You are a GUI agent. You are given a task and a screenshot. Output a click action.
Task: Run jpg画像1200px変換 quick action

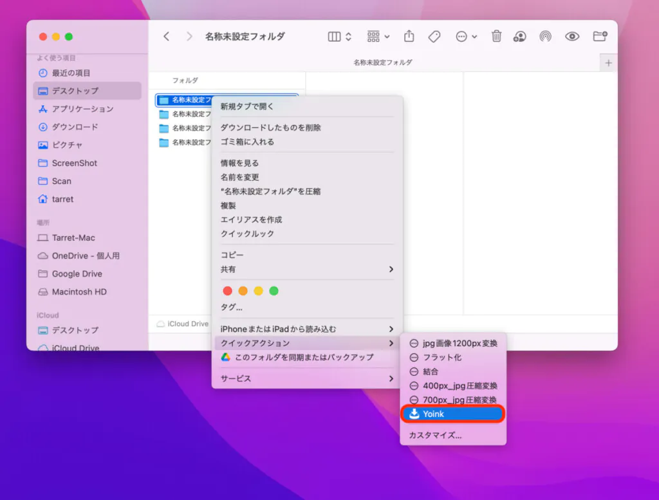[453, 343]
